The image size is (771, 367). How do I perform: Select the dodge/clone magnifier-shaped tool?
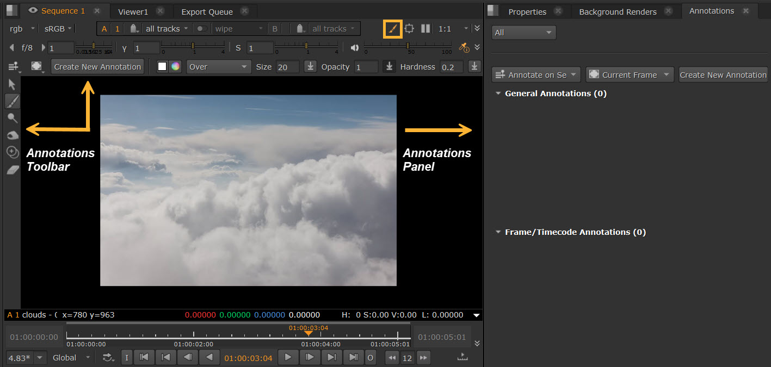click(x=12, y=118)
